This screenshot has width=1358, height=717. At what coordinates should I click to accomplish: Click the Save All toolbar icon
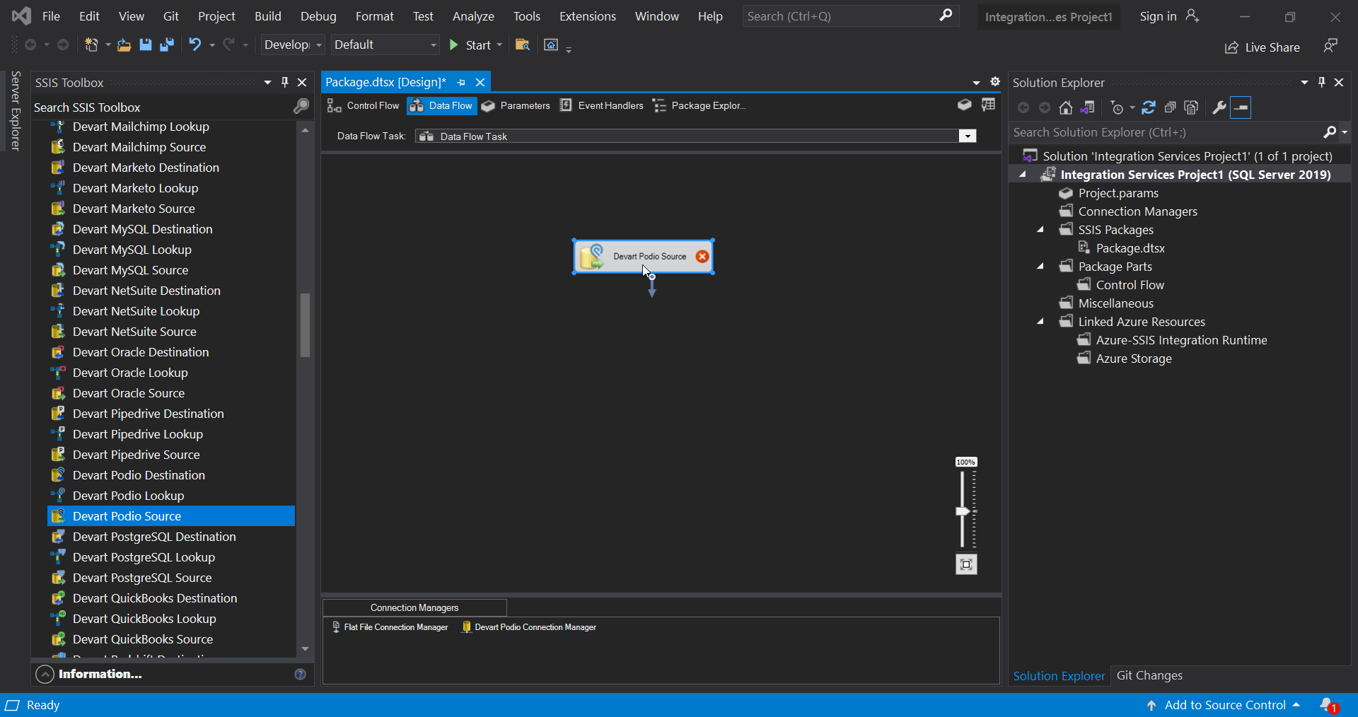coord(167,45)
